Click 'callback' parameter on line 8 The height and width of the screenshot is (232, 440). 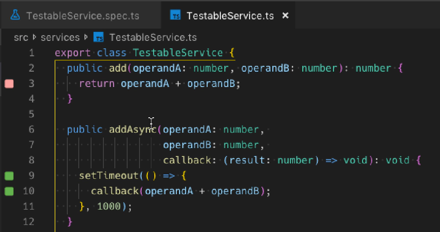click(187, 160)
